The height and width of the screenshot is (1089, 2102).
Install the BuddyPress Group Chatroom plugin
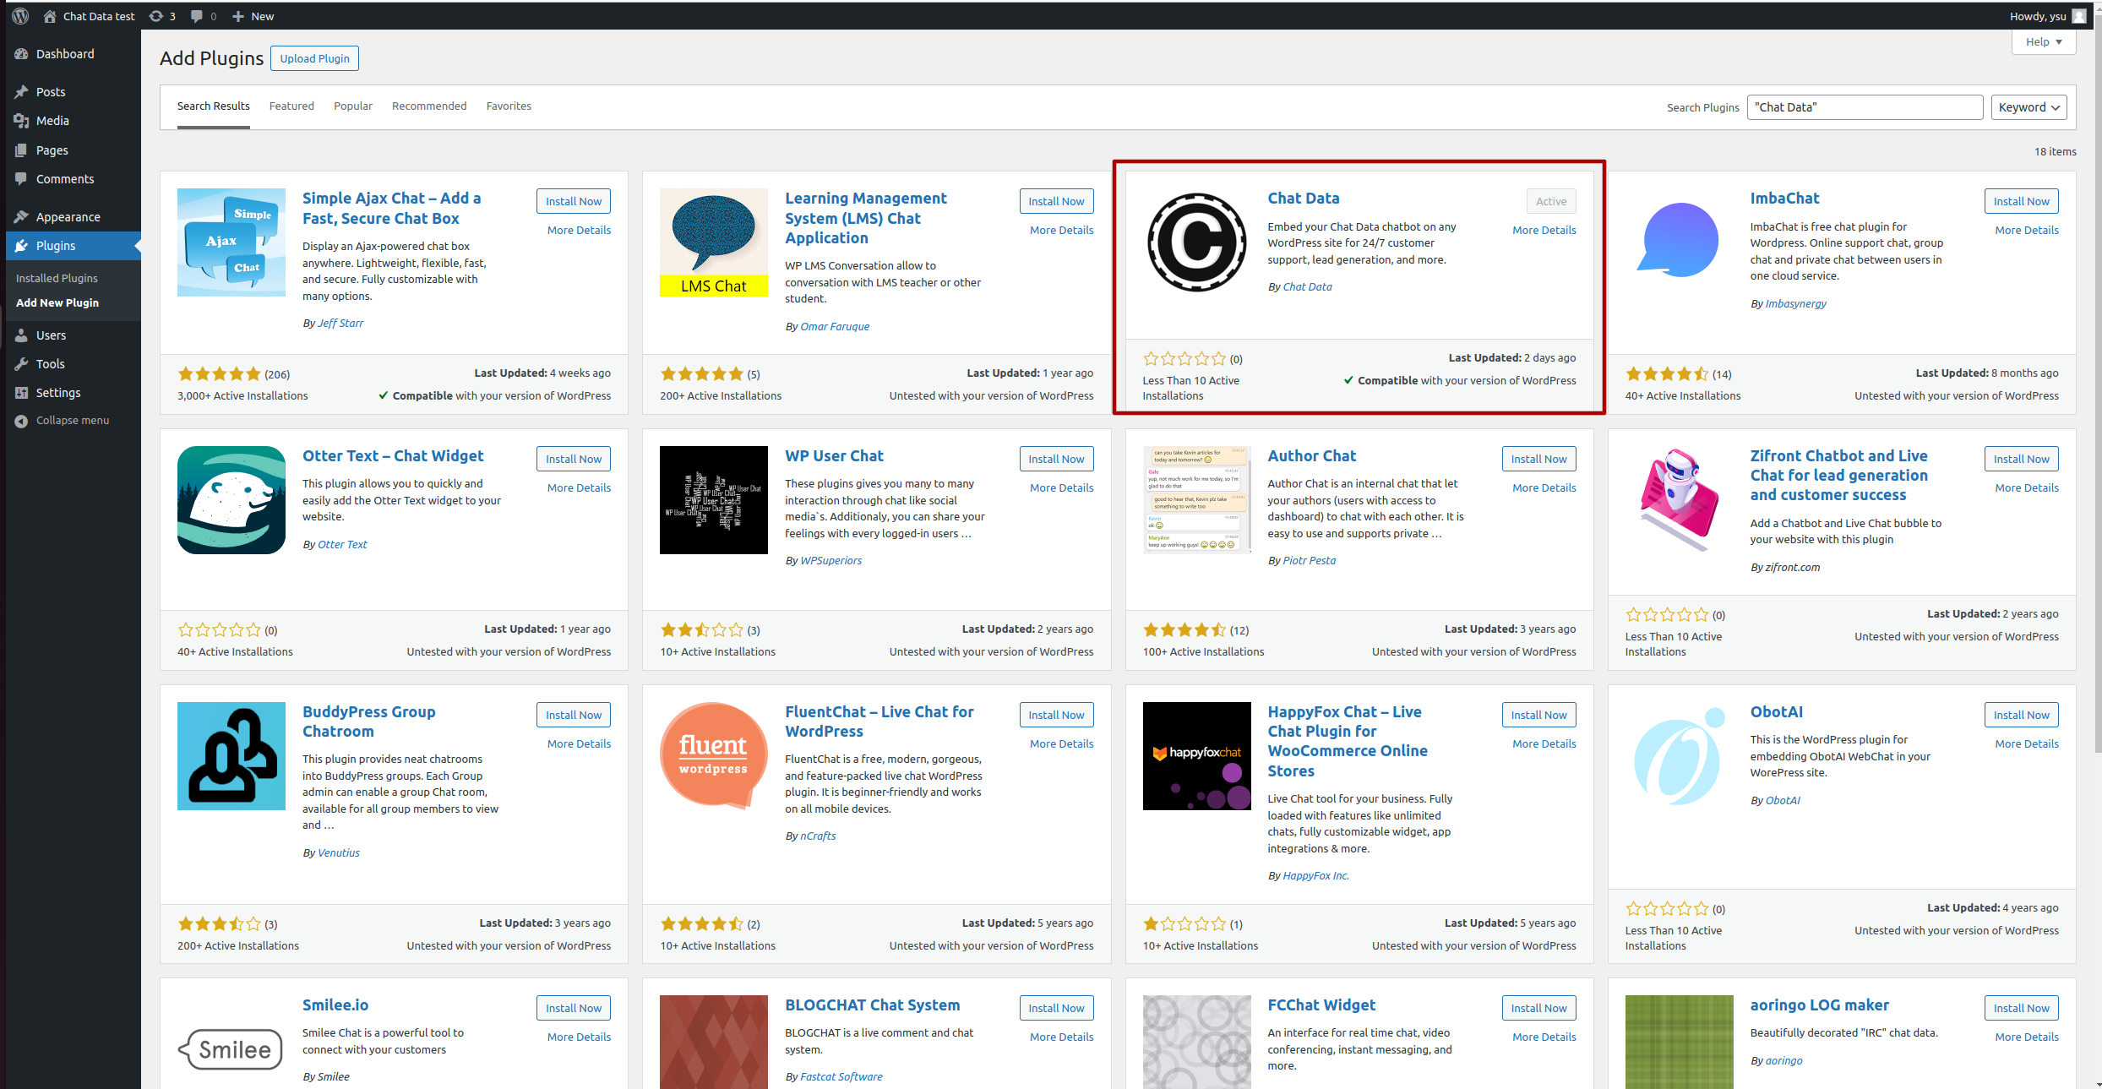coord(574,715)
